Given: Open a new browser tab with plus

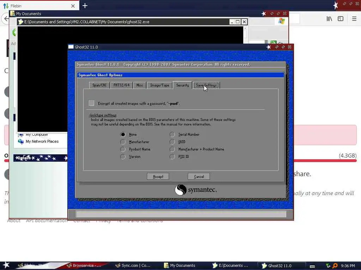Looking at the screenshot, I should 85,6.
